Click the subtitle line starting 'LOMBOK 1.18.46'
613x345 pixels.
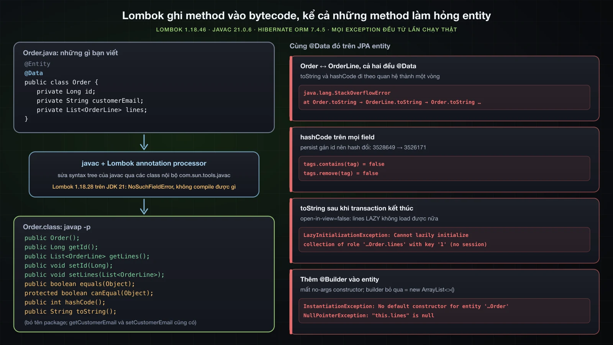coord(306,30)
